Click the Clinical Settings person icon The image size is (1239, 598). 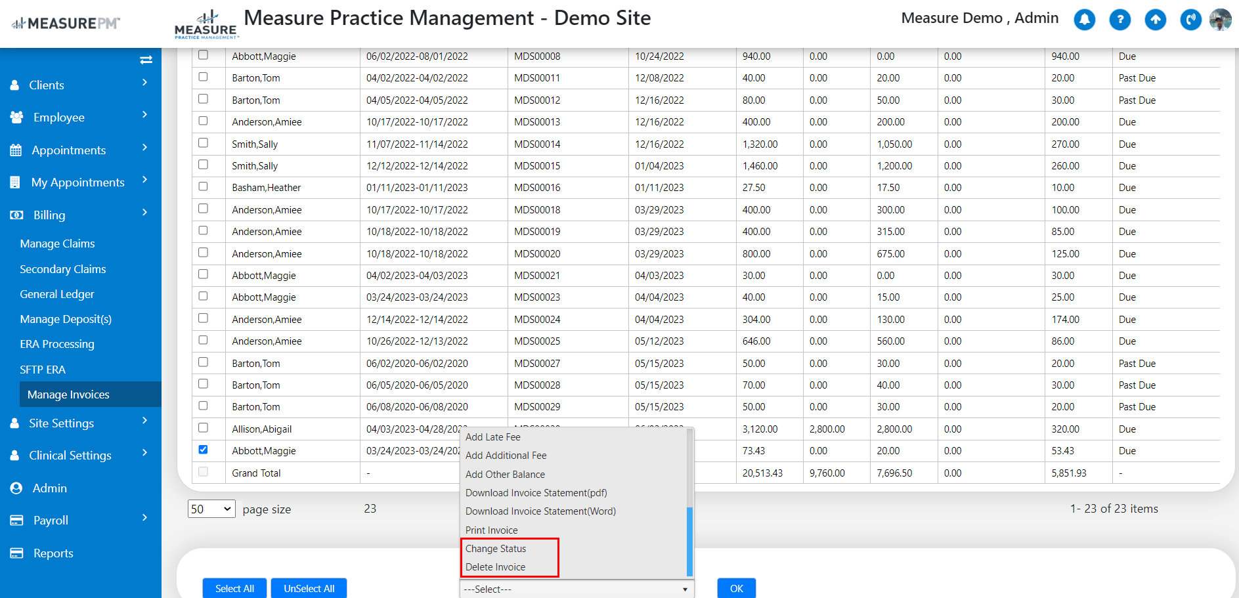14,456
